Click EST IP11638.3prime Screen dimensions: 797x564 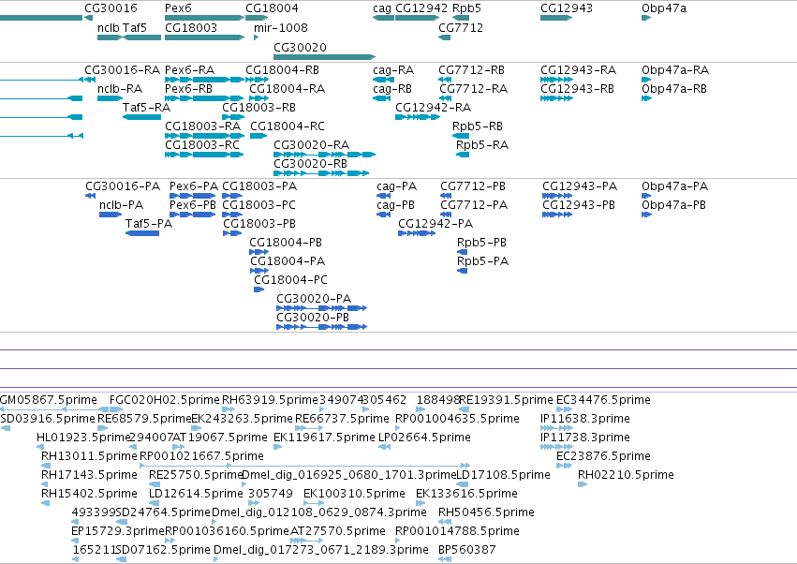point(585,418)
